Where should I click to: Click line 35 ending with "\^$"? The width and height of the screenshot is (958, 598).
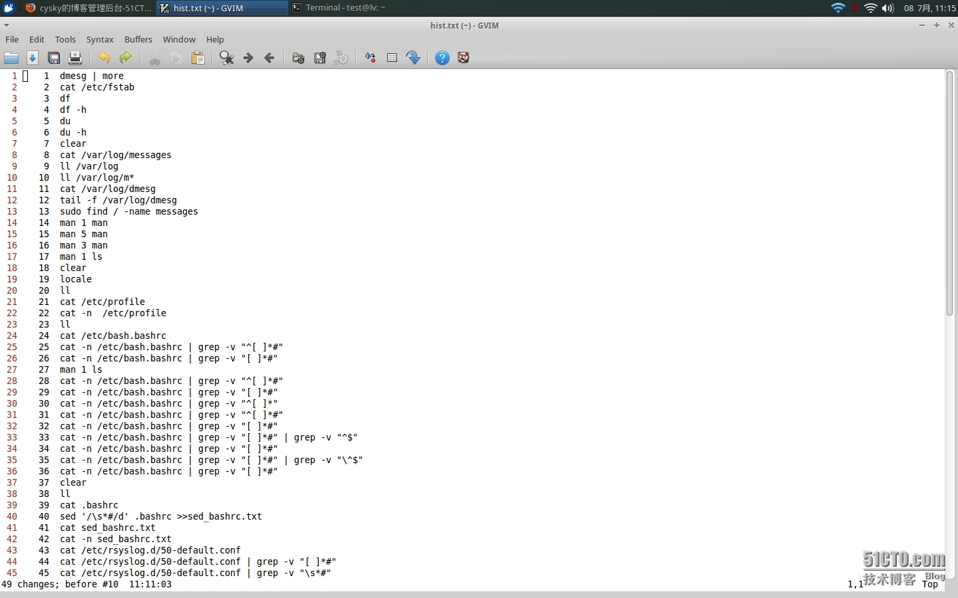pos(212,460)
